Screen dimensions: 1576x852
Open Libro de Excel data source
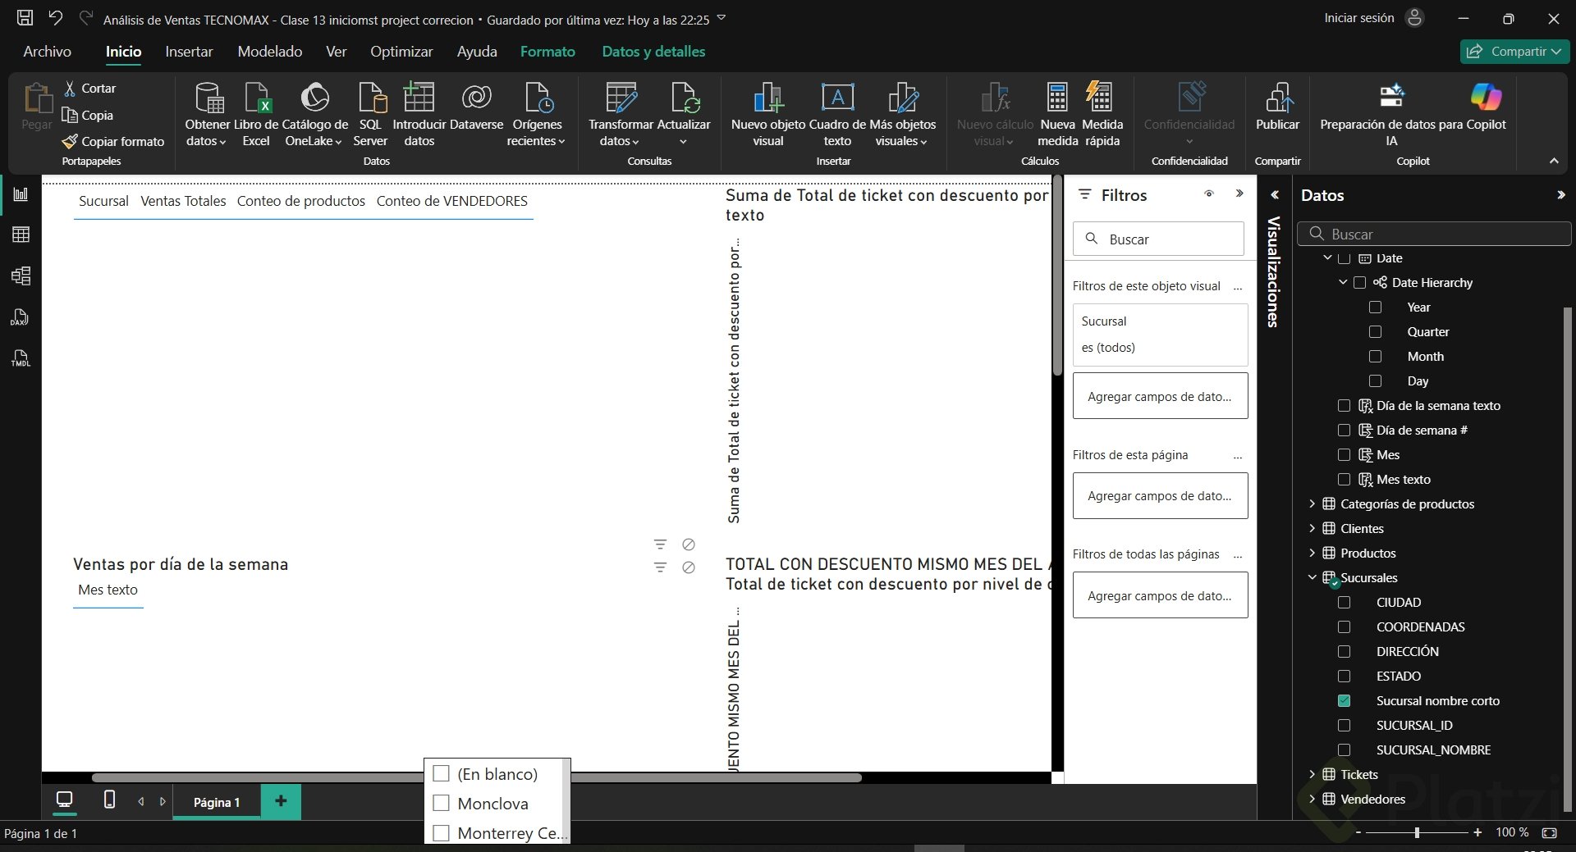[256, 115]
